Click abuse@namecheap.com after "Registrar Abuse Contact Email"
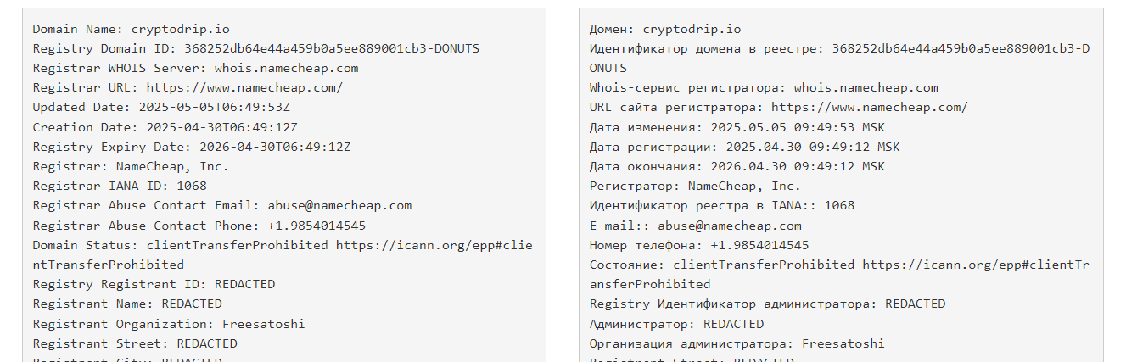 pos(340,205)
